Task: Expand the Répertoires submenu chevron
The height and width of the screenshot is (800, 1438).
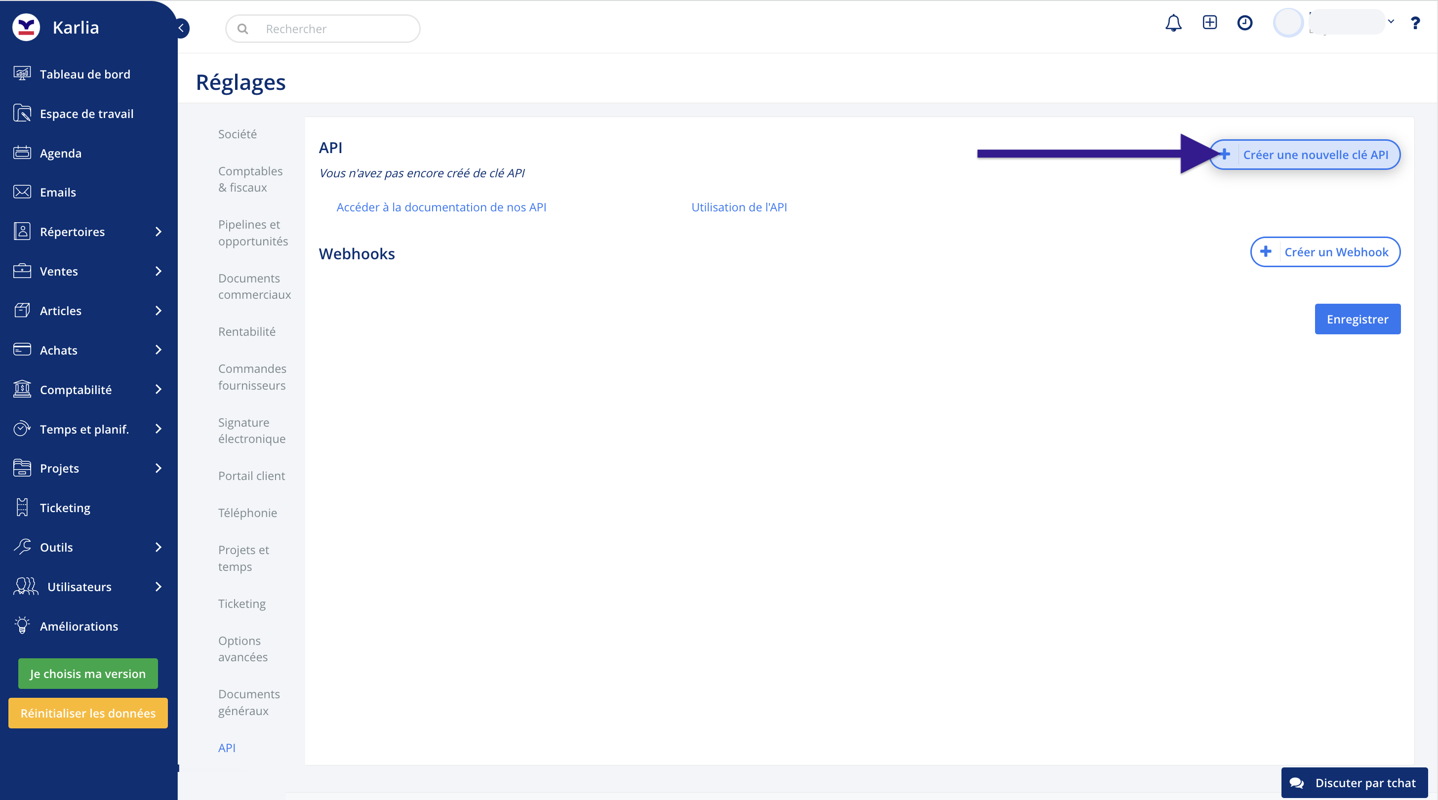Action: [x=159, y=232]
